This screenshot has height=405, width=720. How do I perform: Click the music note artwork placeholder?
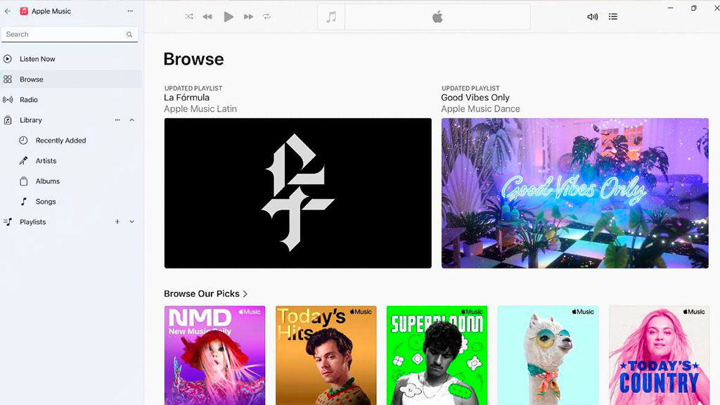coord(331,17)
